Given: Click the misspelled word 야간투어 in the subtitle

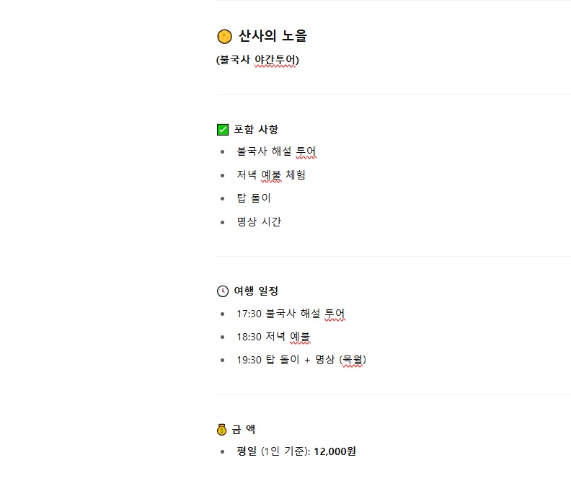Looking at the screenshot, I should [275, 60].
